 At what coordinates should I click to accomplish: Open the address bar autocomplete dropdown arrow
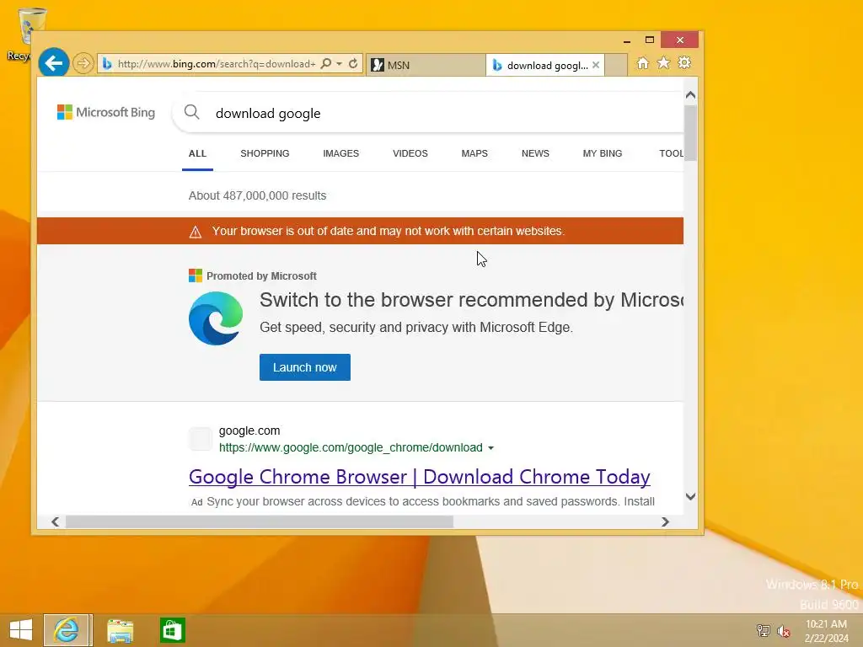coord(339,64)
